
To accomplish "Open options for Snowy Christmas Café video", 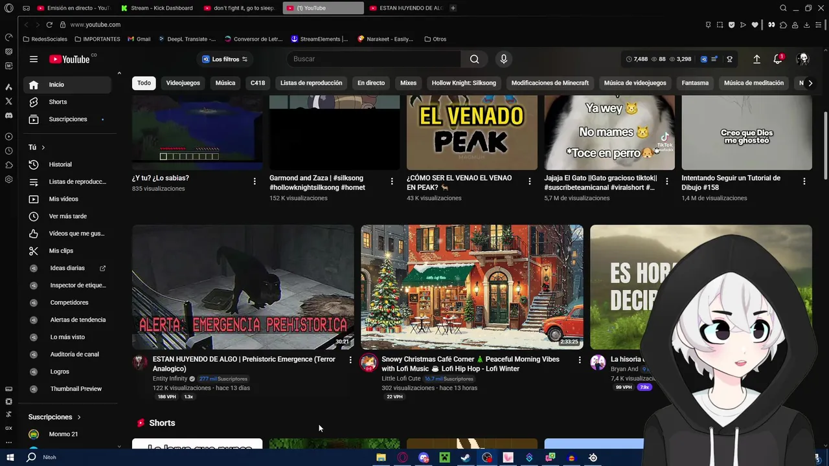I will point(580,360).
